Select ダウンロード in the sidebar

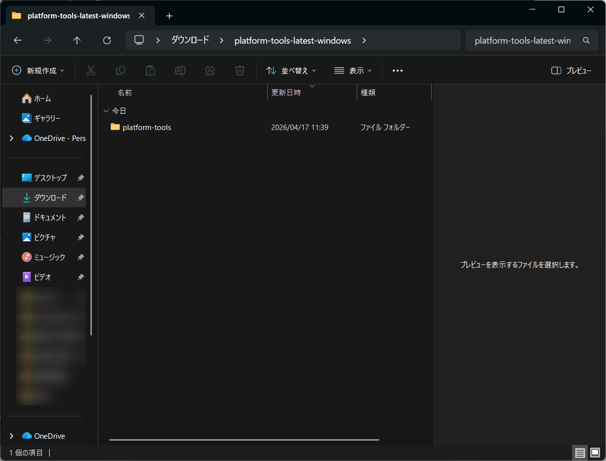[x=44, y=198]
